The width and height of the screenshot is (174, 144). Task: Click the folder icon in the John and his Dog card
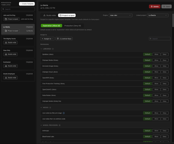click(x=6, y=19)
